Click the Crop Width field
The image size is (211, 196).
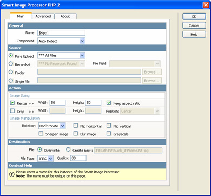pyautogui.click(x=57, y=111)
